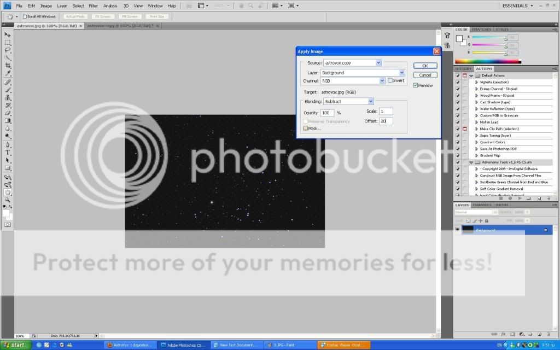560x350 pixels.
Task: Select the Horizontal Type tool
Action: point(8,153)
